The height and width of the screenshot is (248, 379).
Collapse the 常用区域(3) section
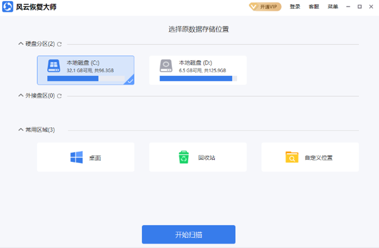(21, 130)
